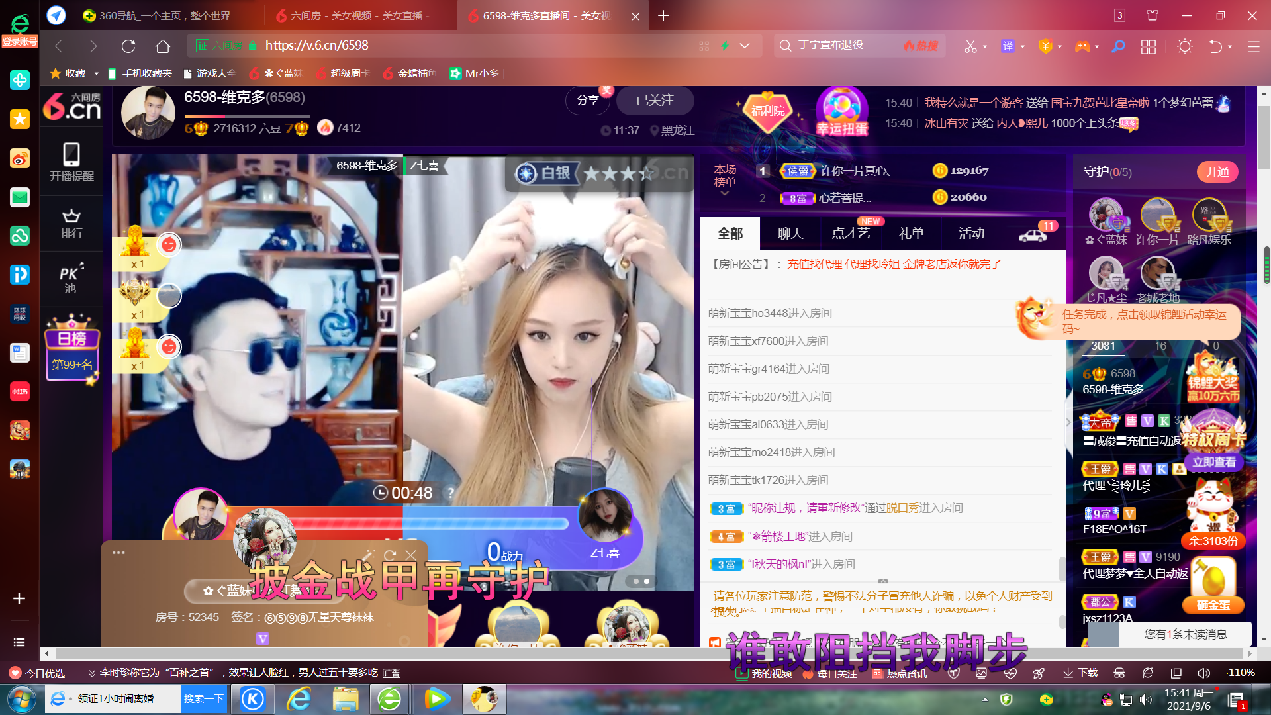
Task: Open the browser main menu icon
Action: [x=1253, y=46]
